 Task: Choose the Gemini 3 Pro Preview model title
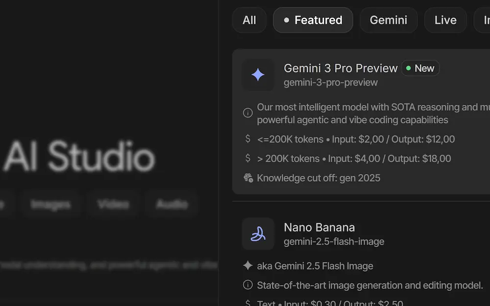341,68
